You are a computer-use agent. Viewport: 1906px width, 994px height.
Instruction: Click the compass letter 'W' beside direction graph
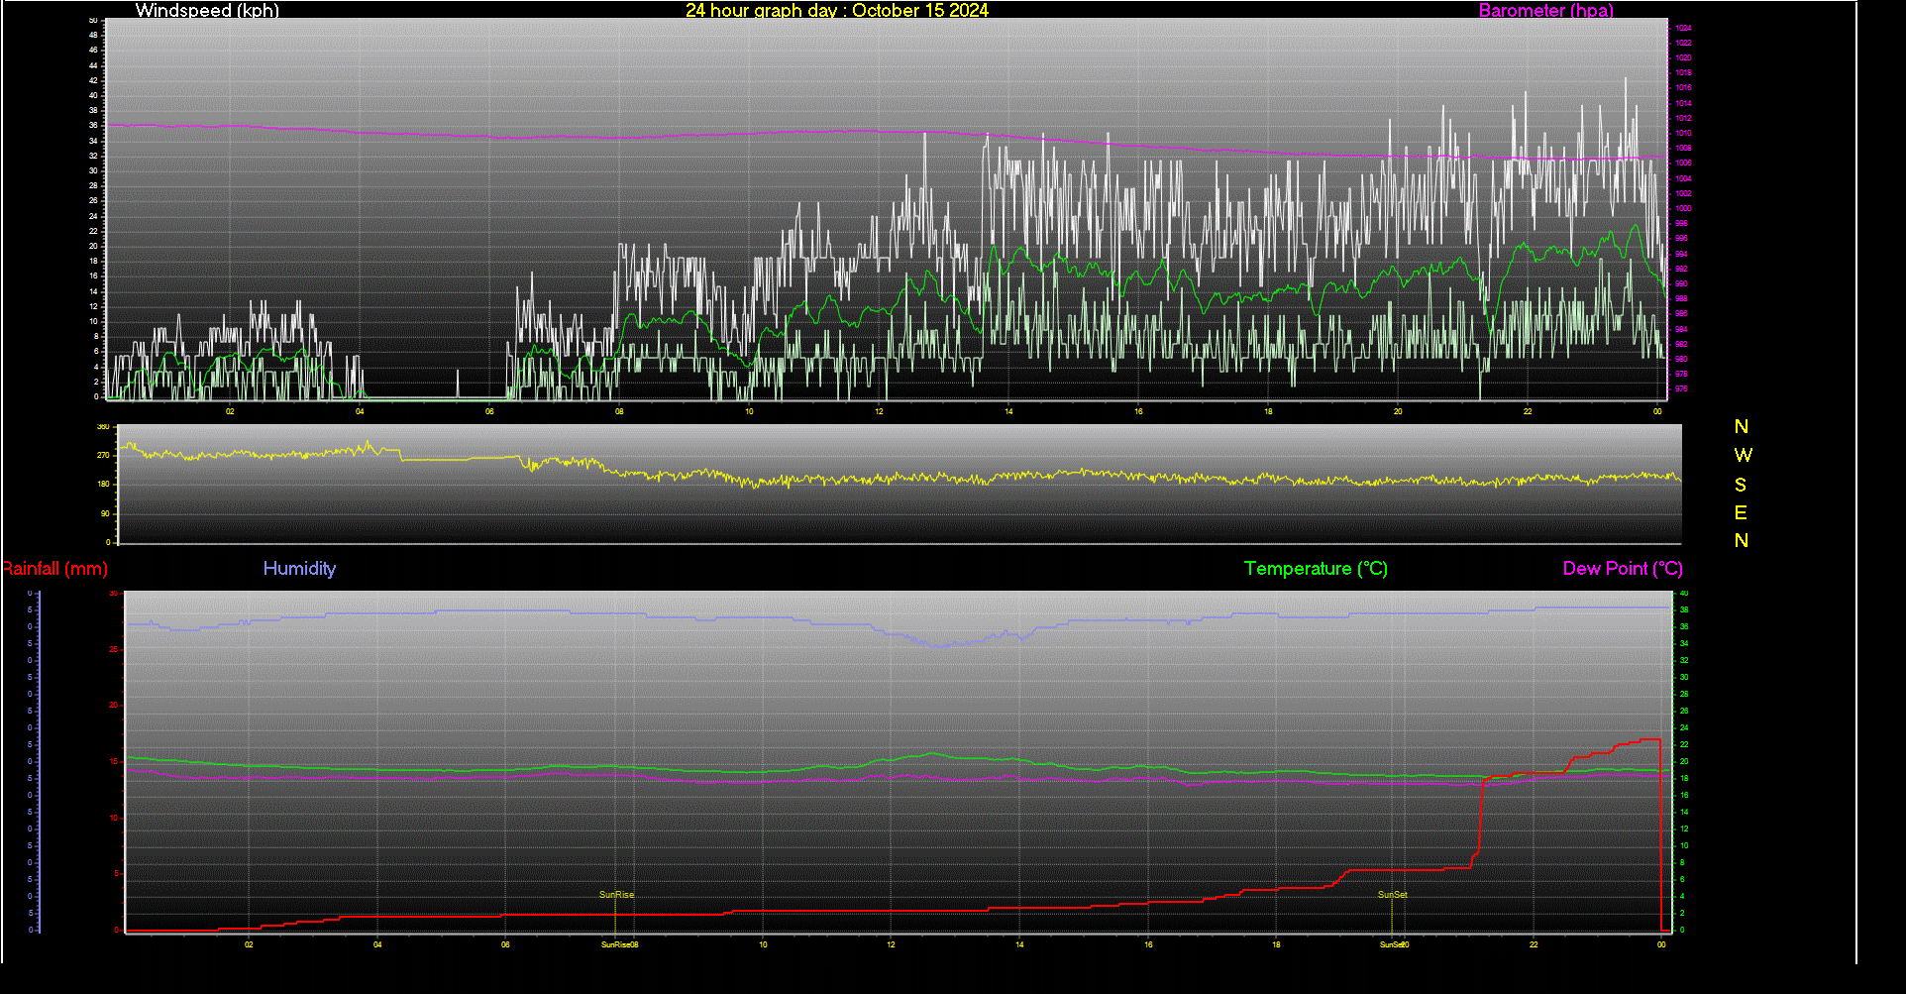coord(1743,455)
